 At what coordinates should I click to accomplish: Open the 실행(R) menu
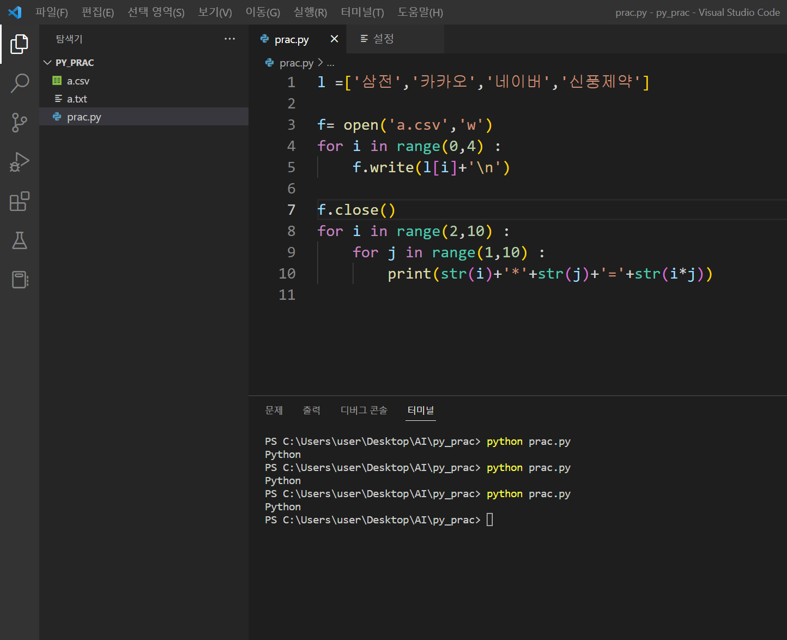310,12
